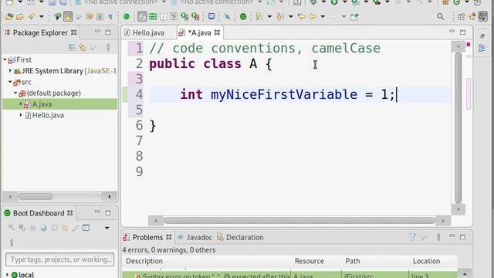Click the Pin Editor icon in toolbar
494x278 pixels.
pos(354,16)
